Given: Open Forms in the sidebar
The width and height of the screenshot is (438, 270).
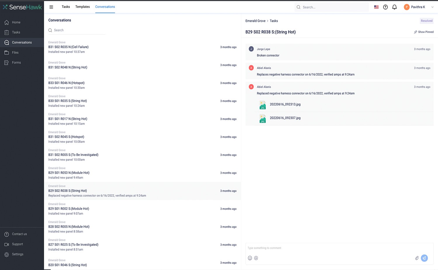Looking at the screenshot, I should pyautogui.click(x=22, y=63).
